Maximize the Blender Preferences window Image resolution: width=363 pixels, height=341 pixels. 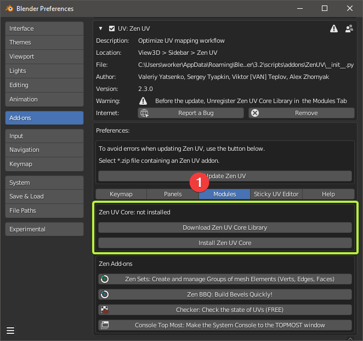point(324,8)
